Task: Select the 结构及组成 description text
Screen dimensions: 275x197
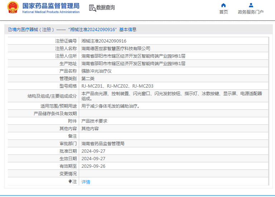Action: [172, 96]
